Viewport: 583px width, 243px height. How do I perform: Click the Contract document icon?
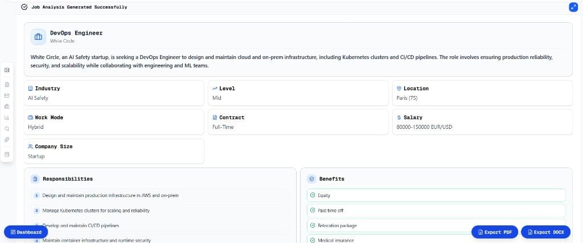tap(215, 117)
